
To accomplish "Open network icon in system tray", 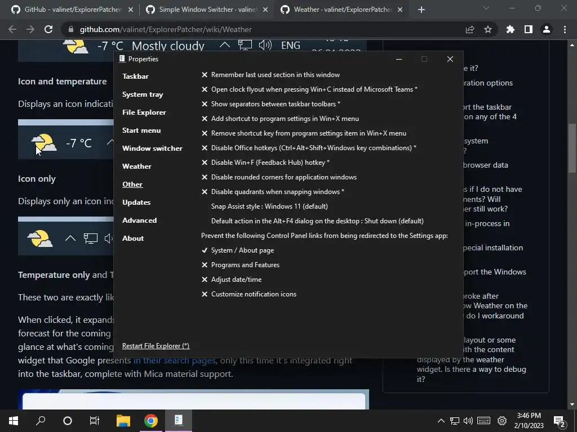I will 455,421.
